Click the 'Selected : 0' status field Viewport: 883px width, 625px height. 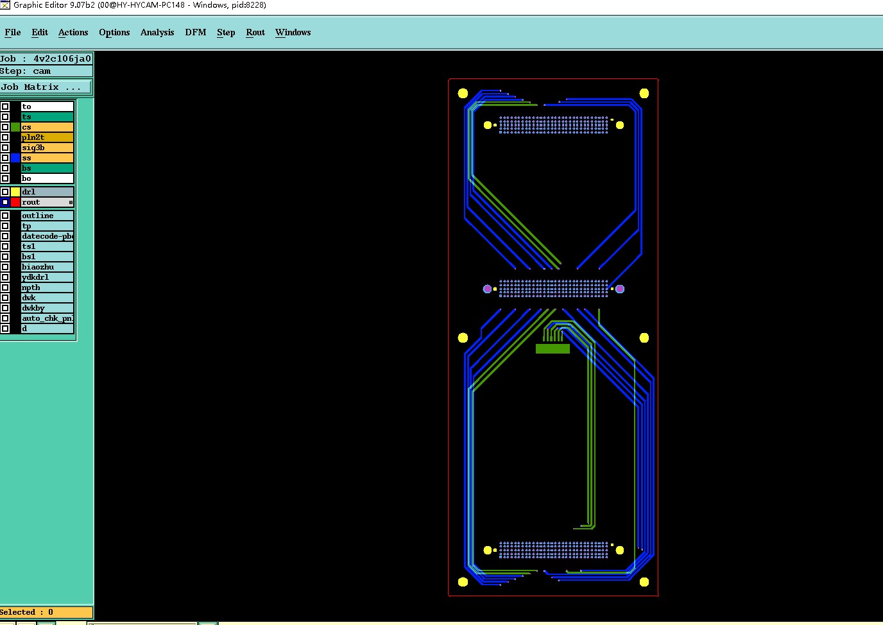click(46, 612)
